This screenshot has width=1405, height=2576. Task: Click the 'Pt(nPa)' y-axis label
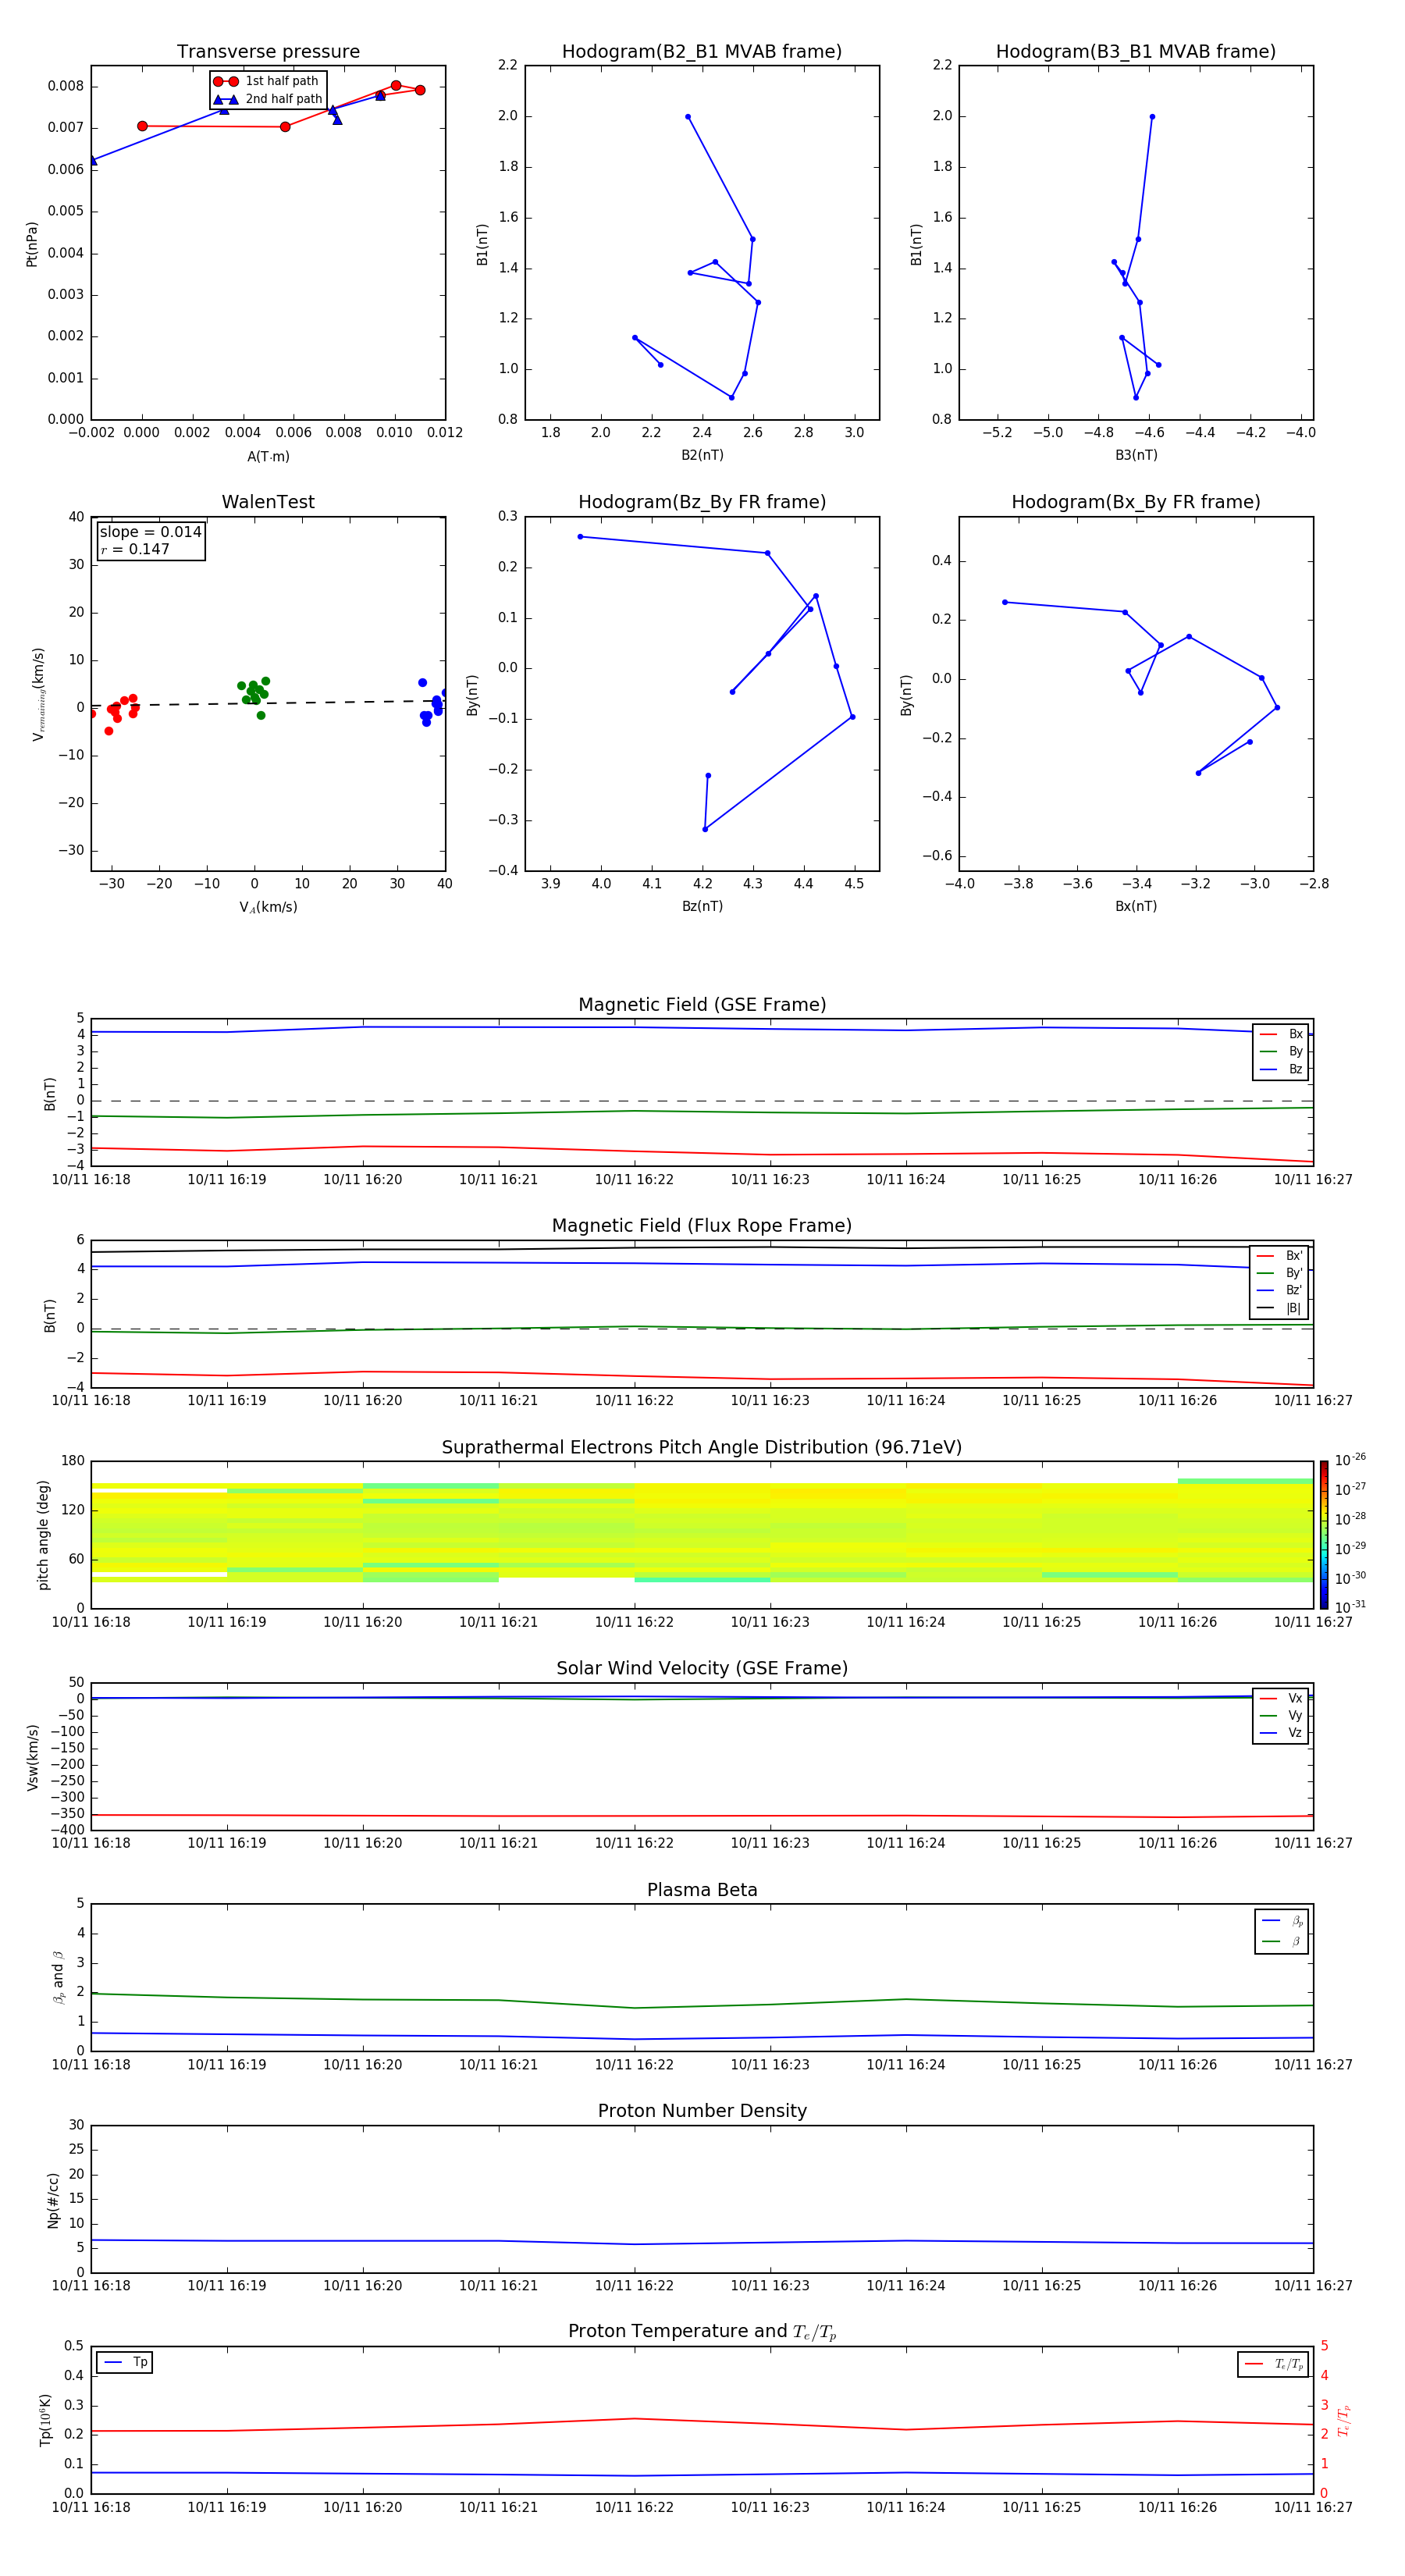coord(32,244)
